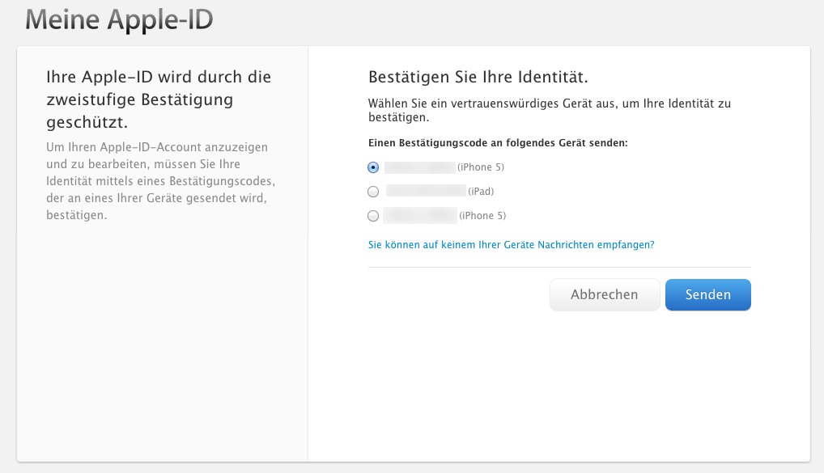Click the blurred name of the last iPhone 5
Viewport: 824px width, 473px height.
[420, 216]
